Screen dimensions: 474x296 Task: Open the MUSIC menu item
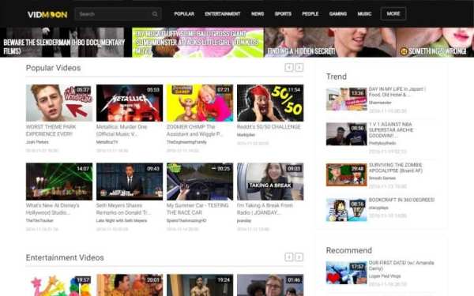coord(364,14)
